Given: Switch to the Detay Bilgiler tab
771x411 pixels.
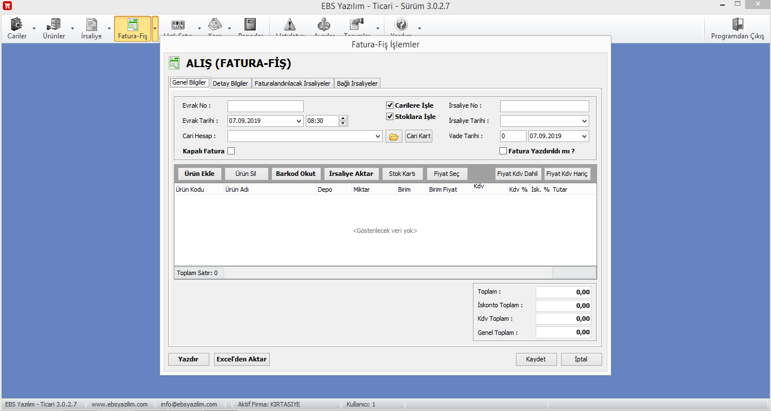Looking at the screenshot, I should click(230, 83).
